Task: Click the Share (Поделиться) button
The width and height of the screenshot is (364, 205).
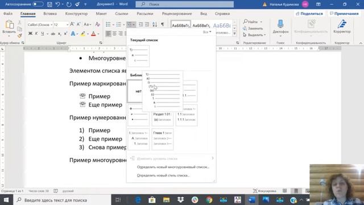Action: (309, 14)
